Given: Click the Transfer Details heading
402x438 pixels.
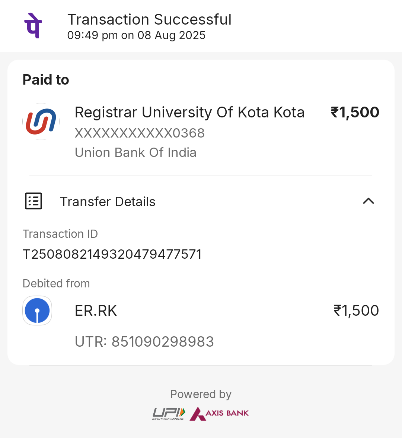Looking at the screenshot, I should [108, 202].
